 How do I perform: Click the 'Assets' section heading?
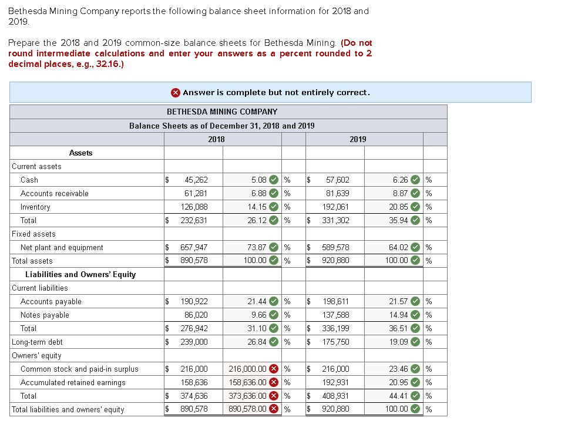[x=80, y=153]
